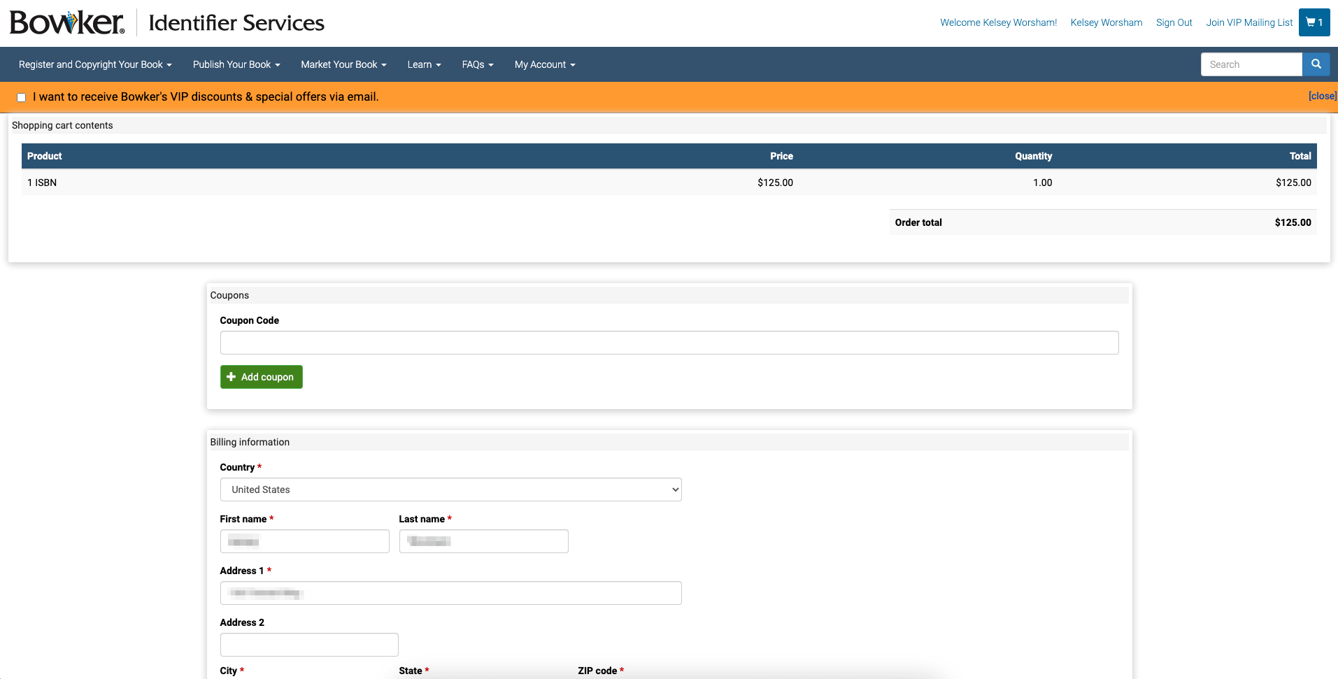Click the magnifying glass search button
Viewport: 1338px width, 679px height.
pos(1316,64)
